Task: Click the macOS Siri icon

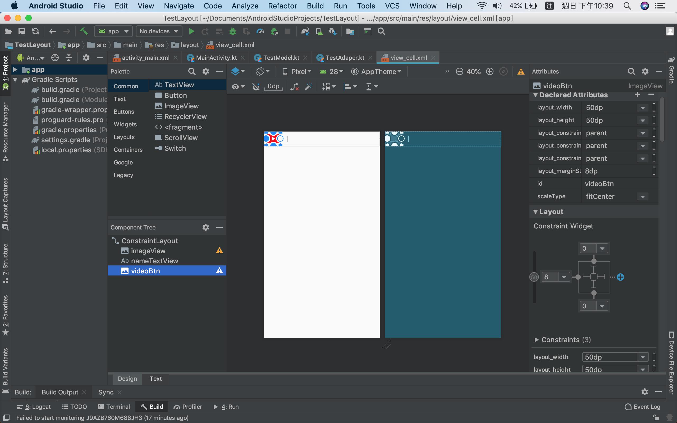Action: pos(644,6)
